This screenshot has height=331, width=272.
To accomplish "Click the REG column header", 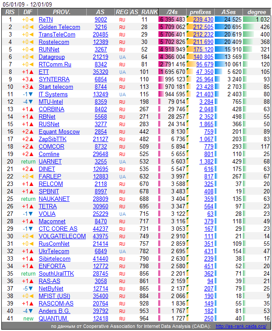I will point(122,12).
